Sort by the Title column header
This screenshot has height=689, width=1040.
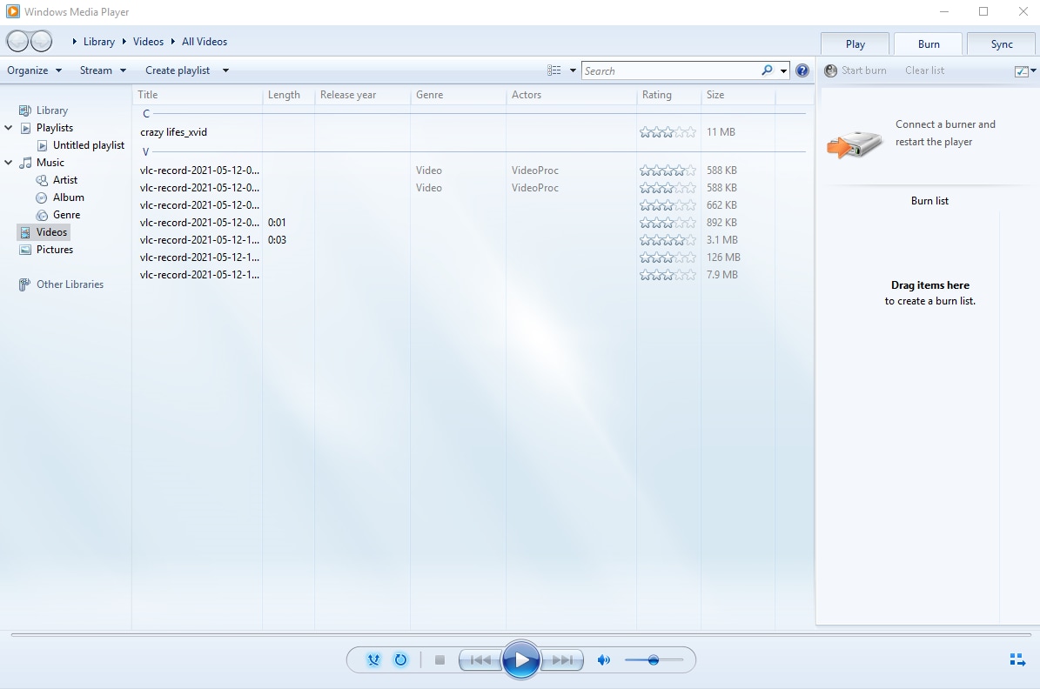pyautogui.click(x=198, y=95)
